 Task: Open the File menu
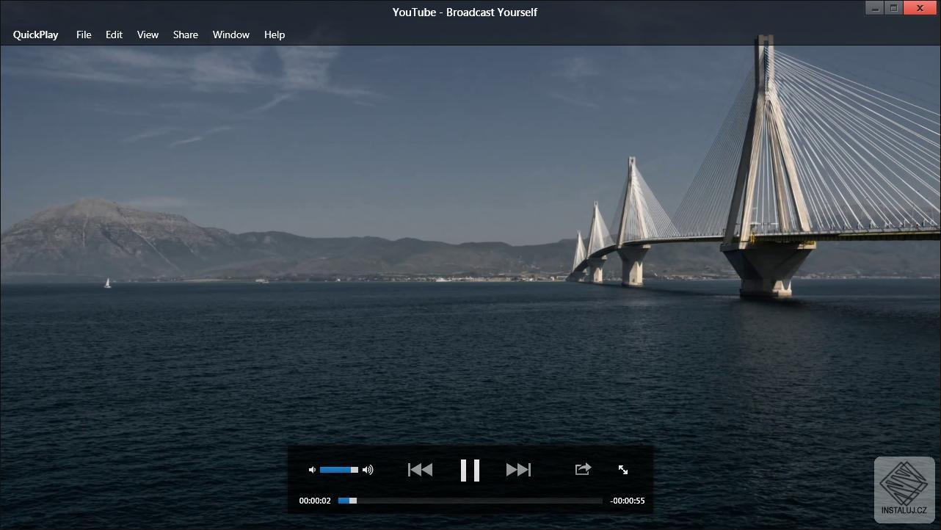coord(84,35)
